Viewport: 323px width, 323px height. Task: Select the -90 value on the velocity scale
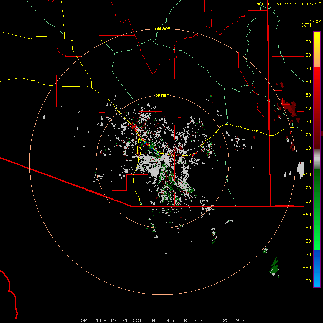[x=307, y=281]
